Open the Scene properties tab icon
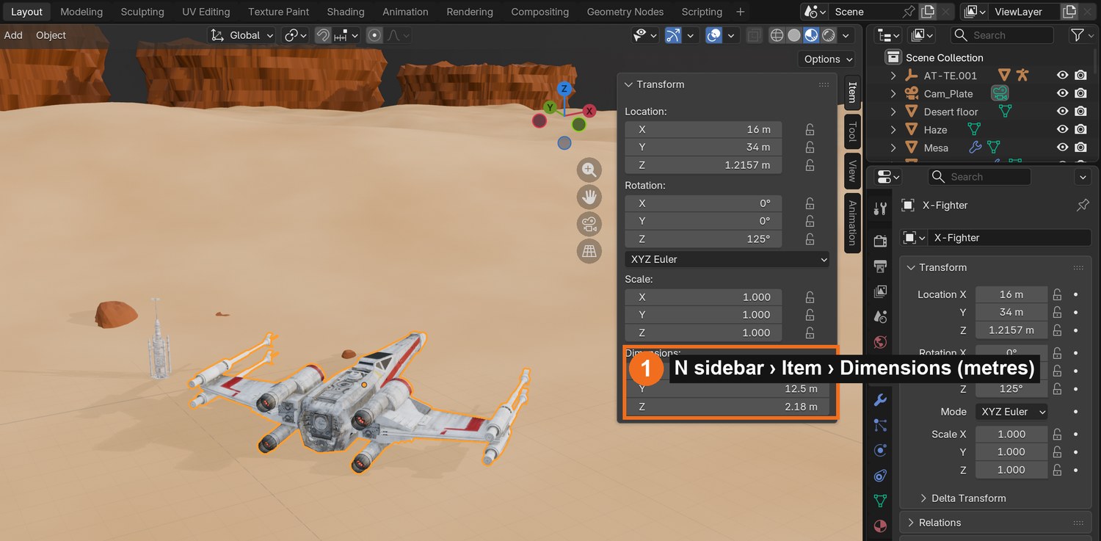1101x541 pixels. coord(880,317)
